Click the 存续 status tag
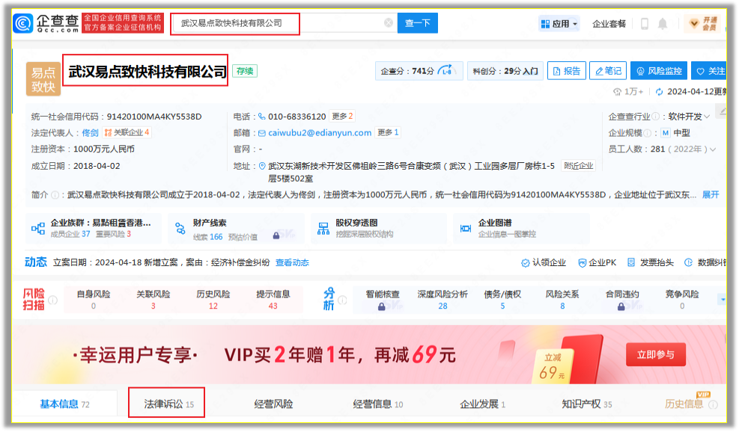The image size is (739, 432). click(245, 71)
